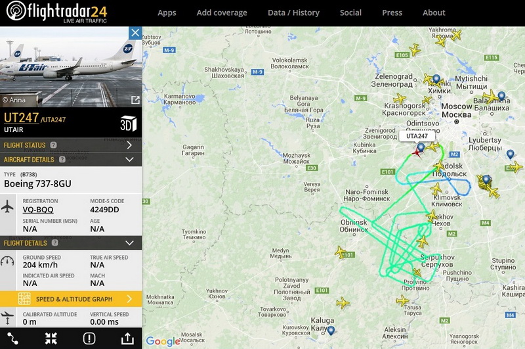Image resolution: width=525 pixels, height=349 pixels.
Task: Click the Flightradar24 logo
Action: coord(56,12)
